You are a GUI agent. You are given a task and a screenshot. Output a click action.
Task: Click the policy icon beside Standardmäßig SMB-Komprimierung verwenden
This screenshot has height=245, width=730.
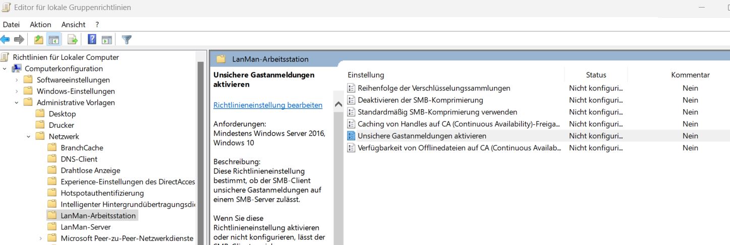(351, 112)
